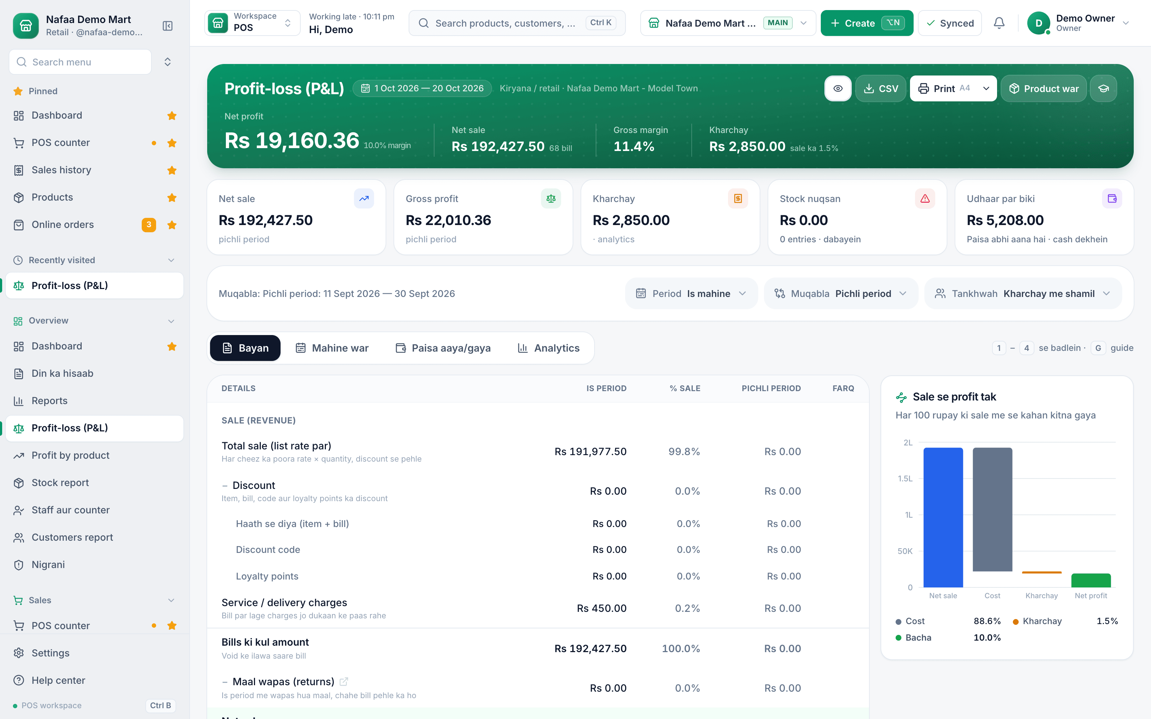Open the Demo Owner account menu
This screenshot has width=1151, height=719.
1078,23
